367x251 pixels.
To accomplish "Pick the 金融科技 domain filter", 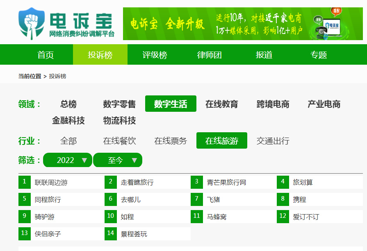I will click(x=68, y=120).
